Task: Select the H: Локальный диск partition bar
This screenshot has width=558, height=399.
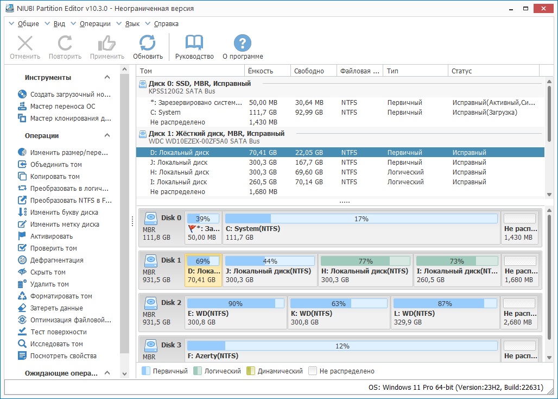Action: tap(365, 270)
